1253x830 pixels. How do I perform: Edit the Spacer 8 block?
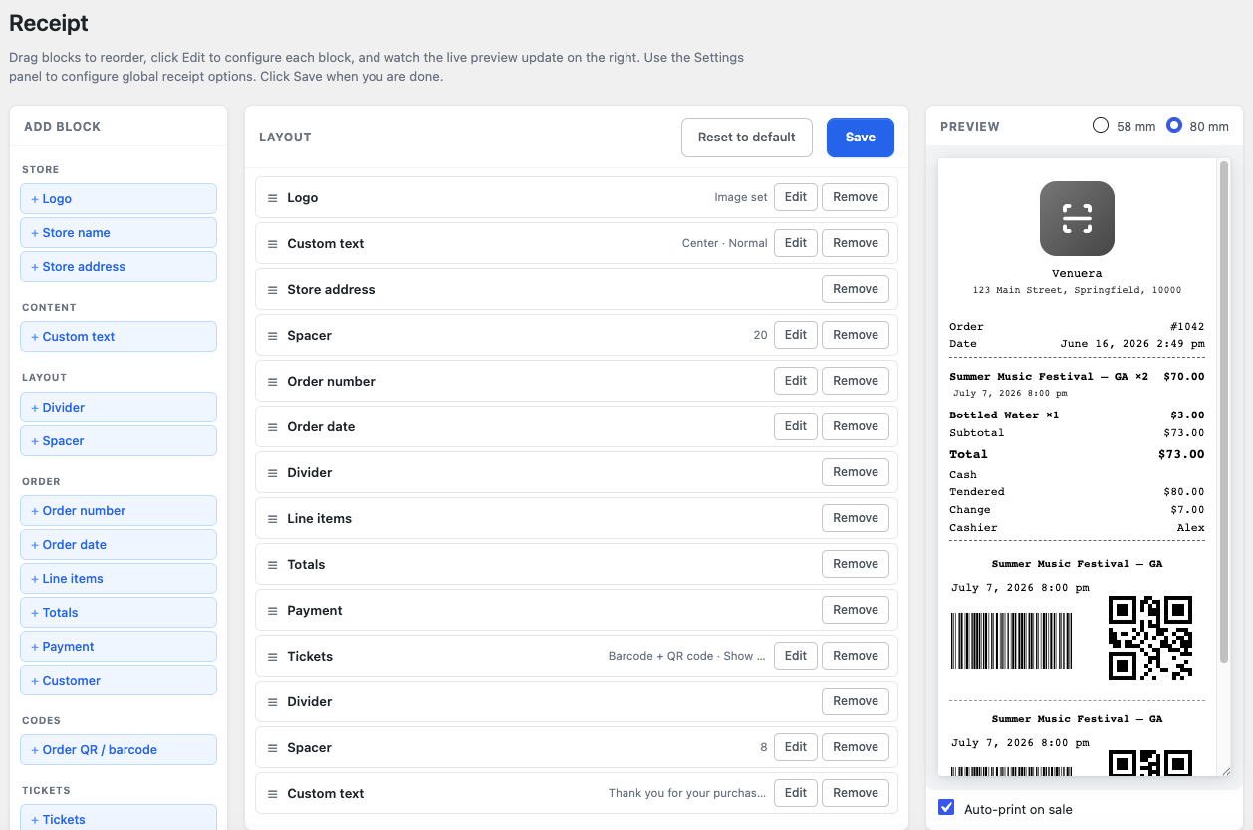point(796,747)
